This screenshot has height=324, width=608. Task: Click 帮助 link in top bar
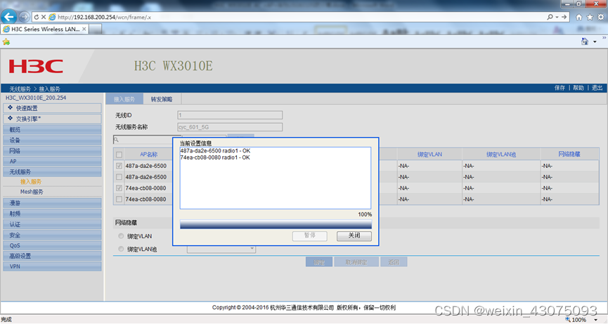click(578, 88)
